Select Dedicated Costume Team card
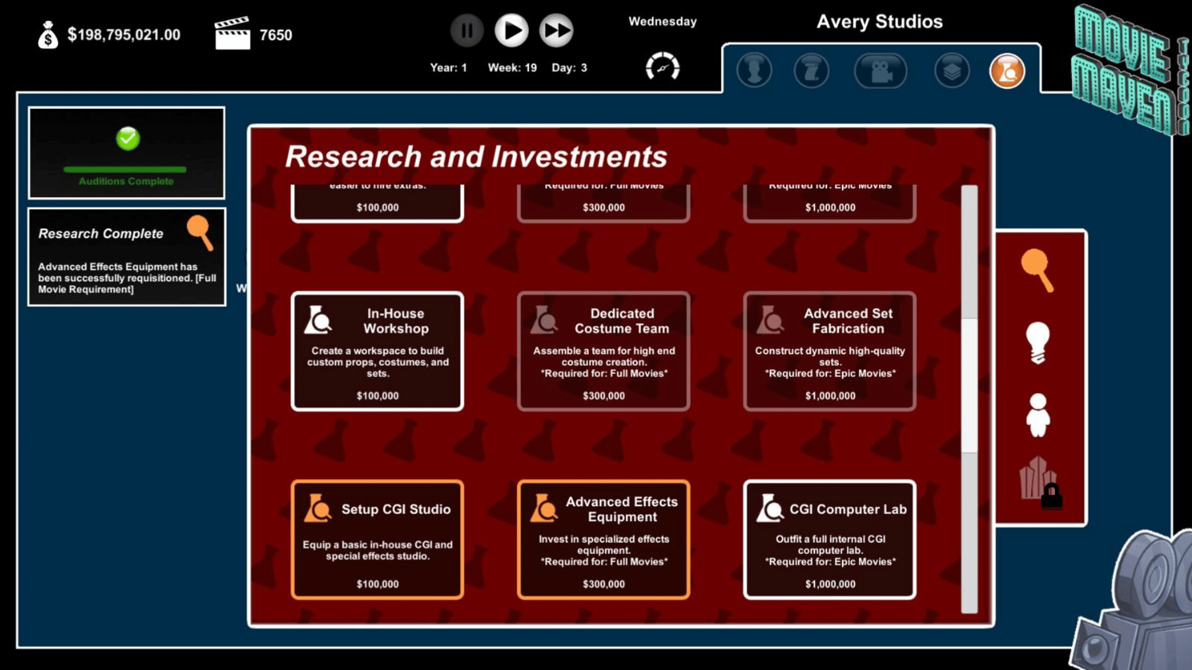The image size is (1192, 670). (603, 352)
